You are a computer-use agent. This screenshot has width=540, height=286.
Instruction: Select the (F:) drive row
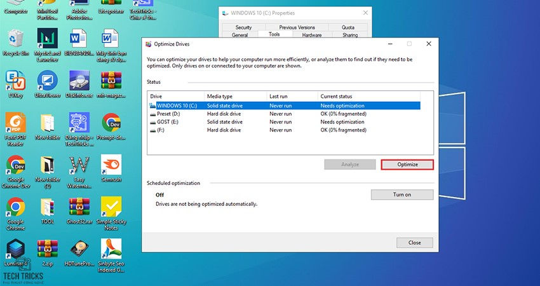tap(285, 130)
